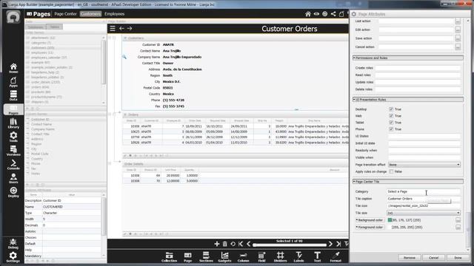Open the Console workspace in the sidebar

pos(13,165)
